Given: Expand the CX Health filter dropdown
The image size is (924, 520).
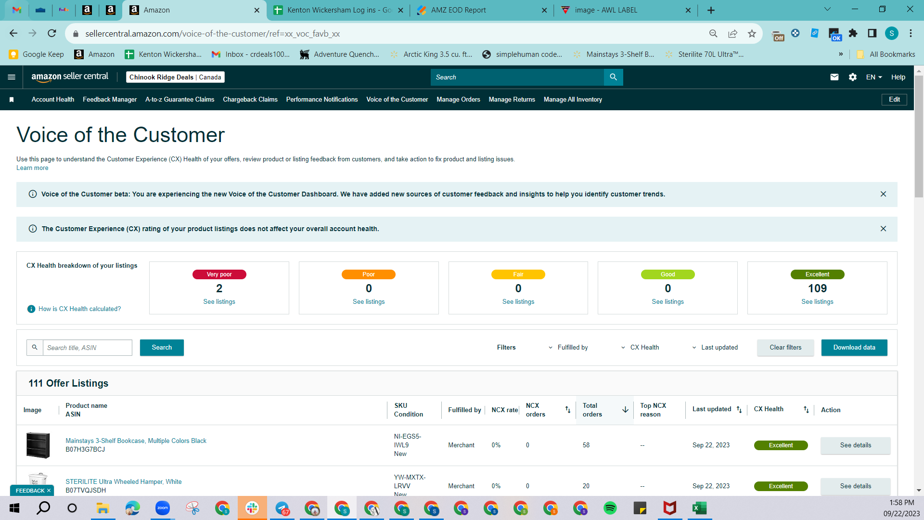Looking at the screenshot, I should pos(640,348).
